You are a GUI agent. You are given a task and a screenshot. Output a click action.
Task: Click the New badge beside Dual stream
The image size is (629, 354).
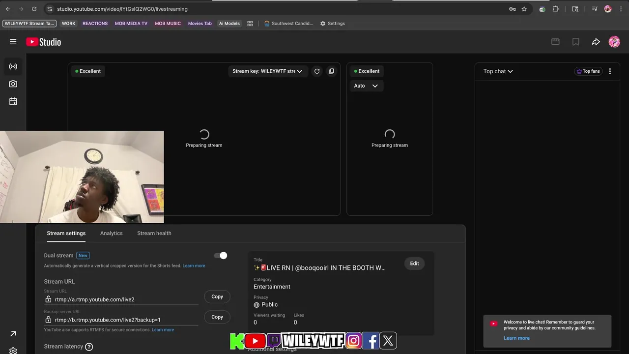(83, 256)
